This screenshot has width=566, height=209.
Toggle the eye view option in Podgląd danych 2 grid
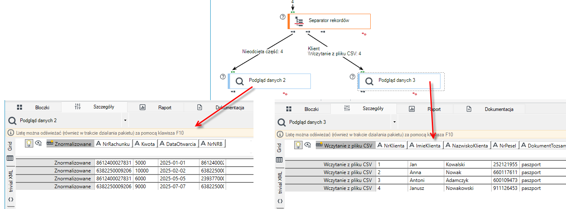point(39,144)
